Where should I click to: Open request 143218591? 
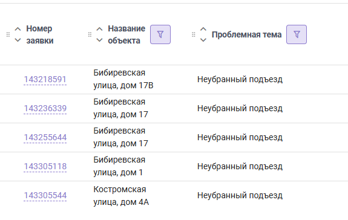[x=45, y=79]
